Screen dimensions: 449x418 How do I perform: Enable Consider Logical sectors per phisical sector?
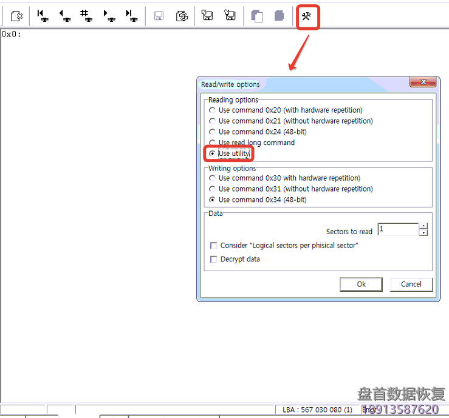tap(213, 246)
